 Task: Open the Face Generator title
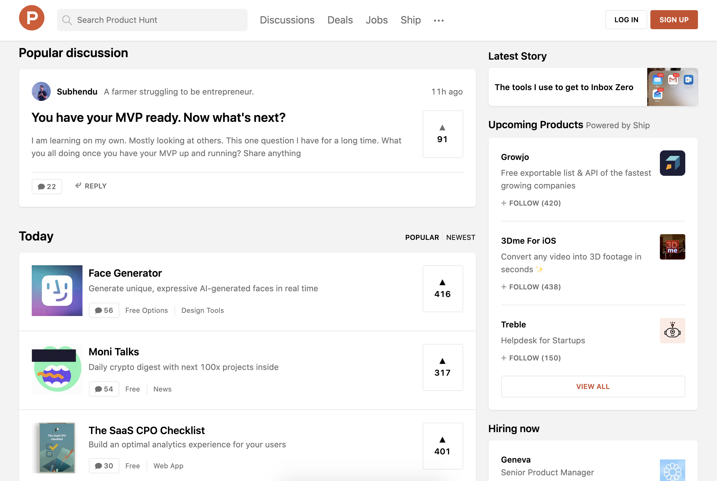click(125, 273)
